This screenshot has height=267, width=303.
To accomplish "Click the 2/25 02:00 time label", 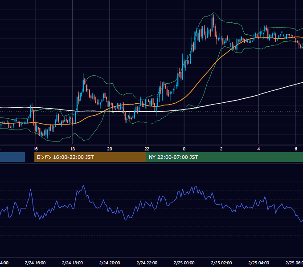I will [221, 263].
